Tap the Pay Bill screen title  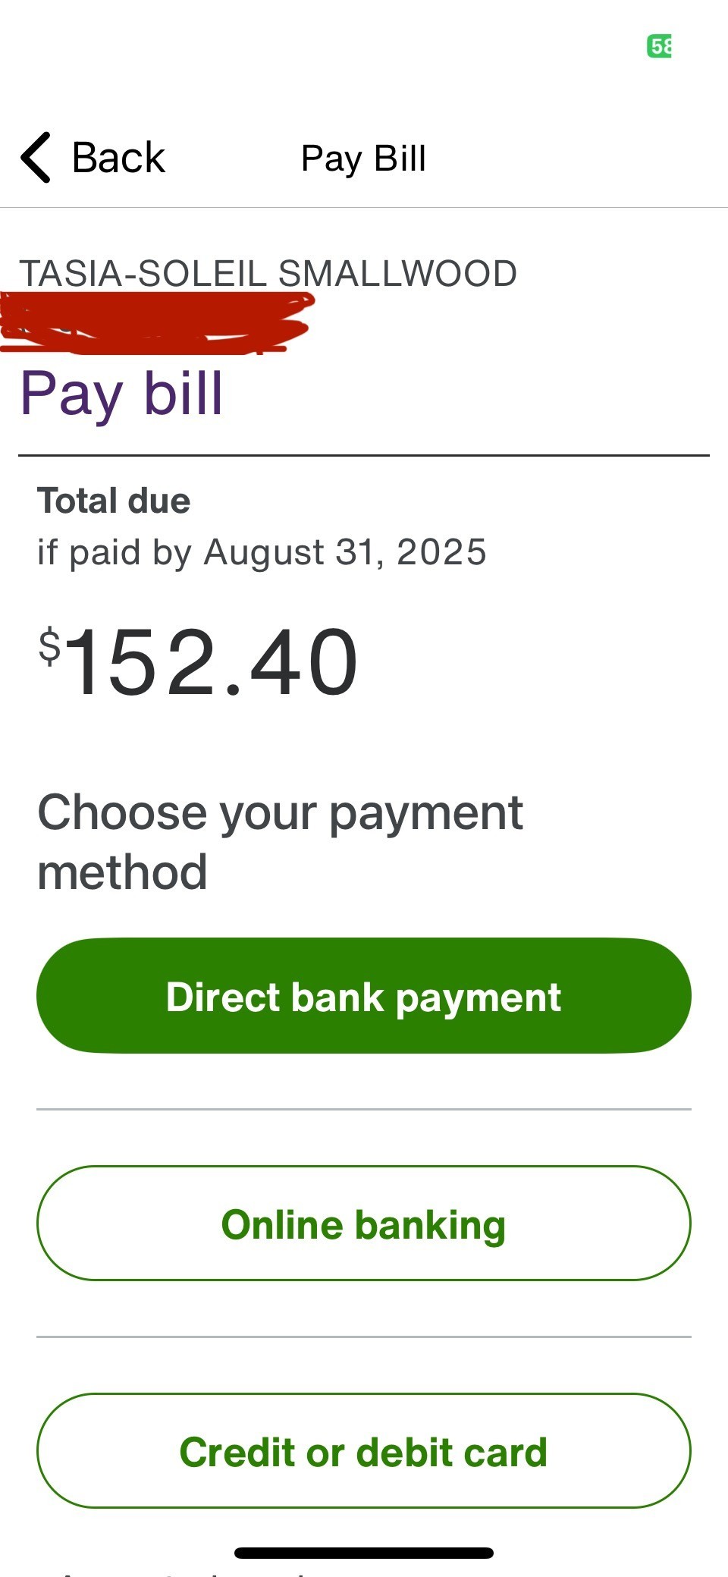362,159
